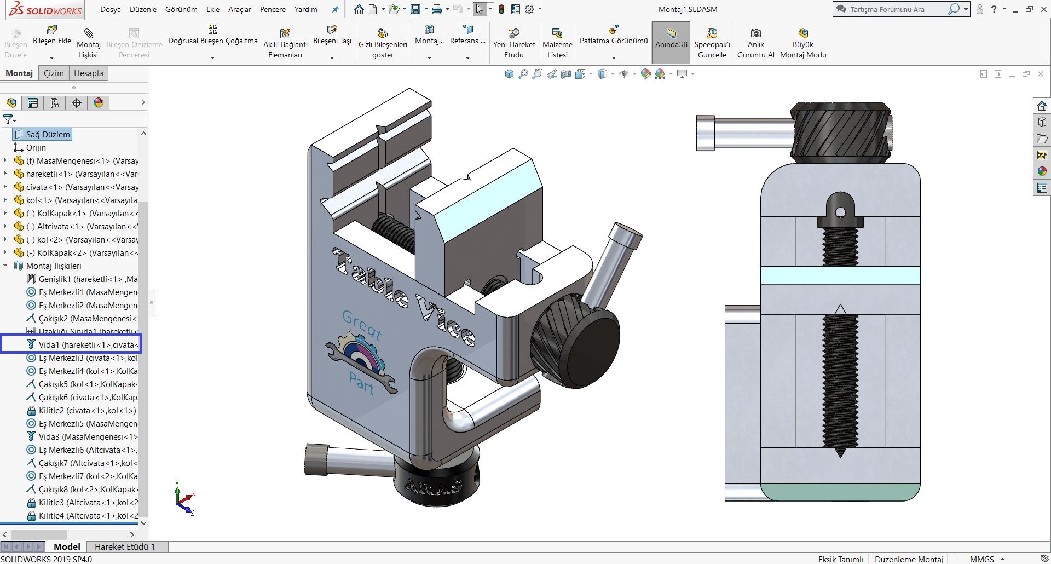Click the rebuild traffic light icon
Screen dimensions: 1051x564
[x=501, y=9]
